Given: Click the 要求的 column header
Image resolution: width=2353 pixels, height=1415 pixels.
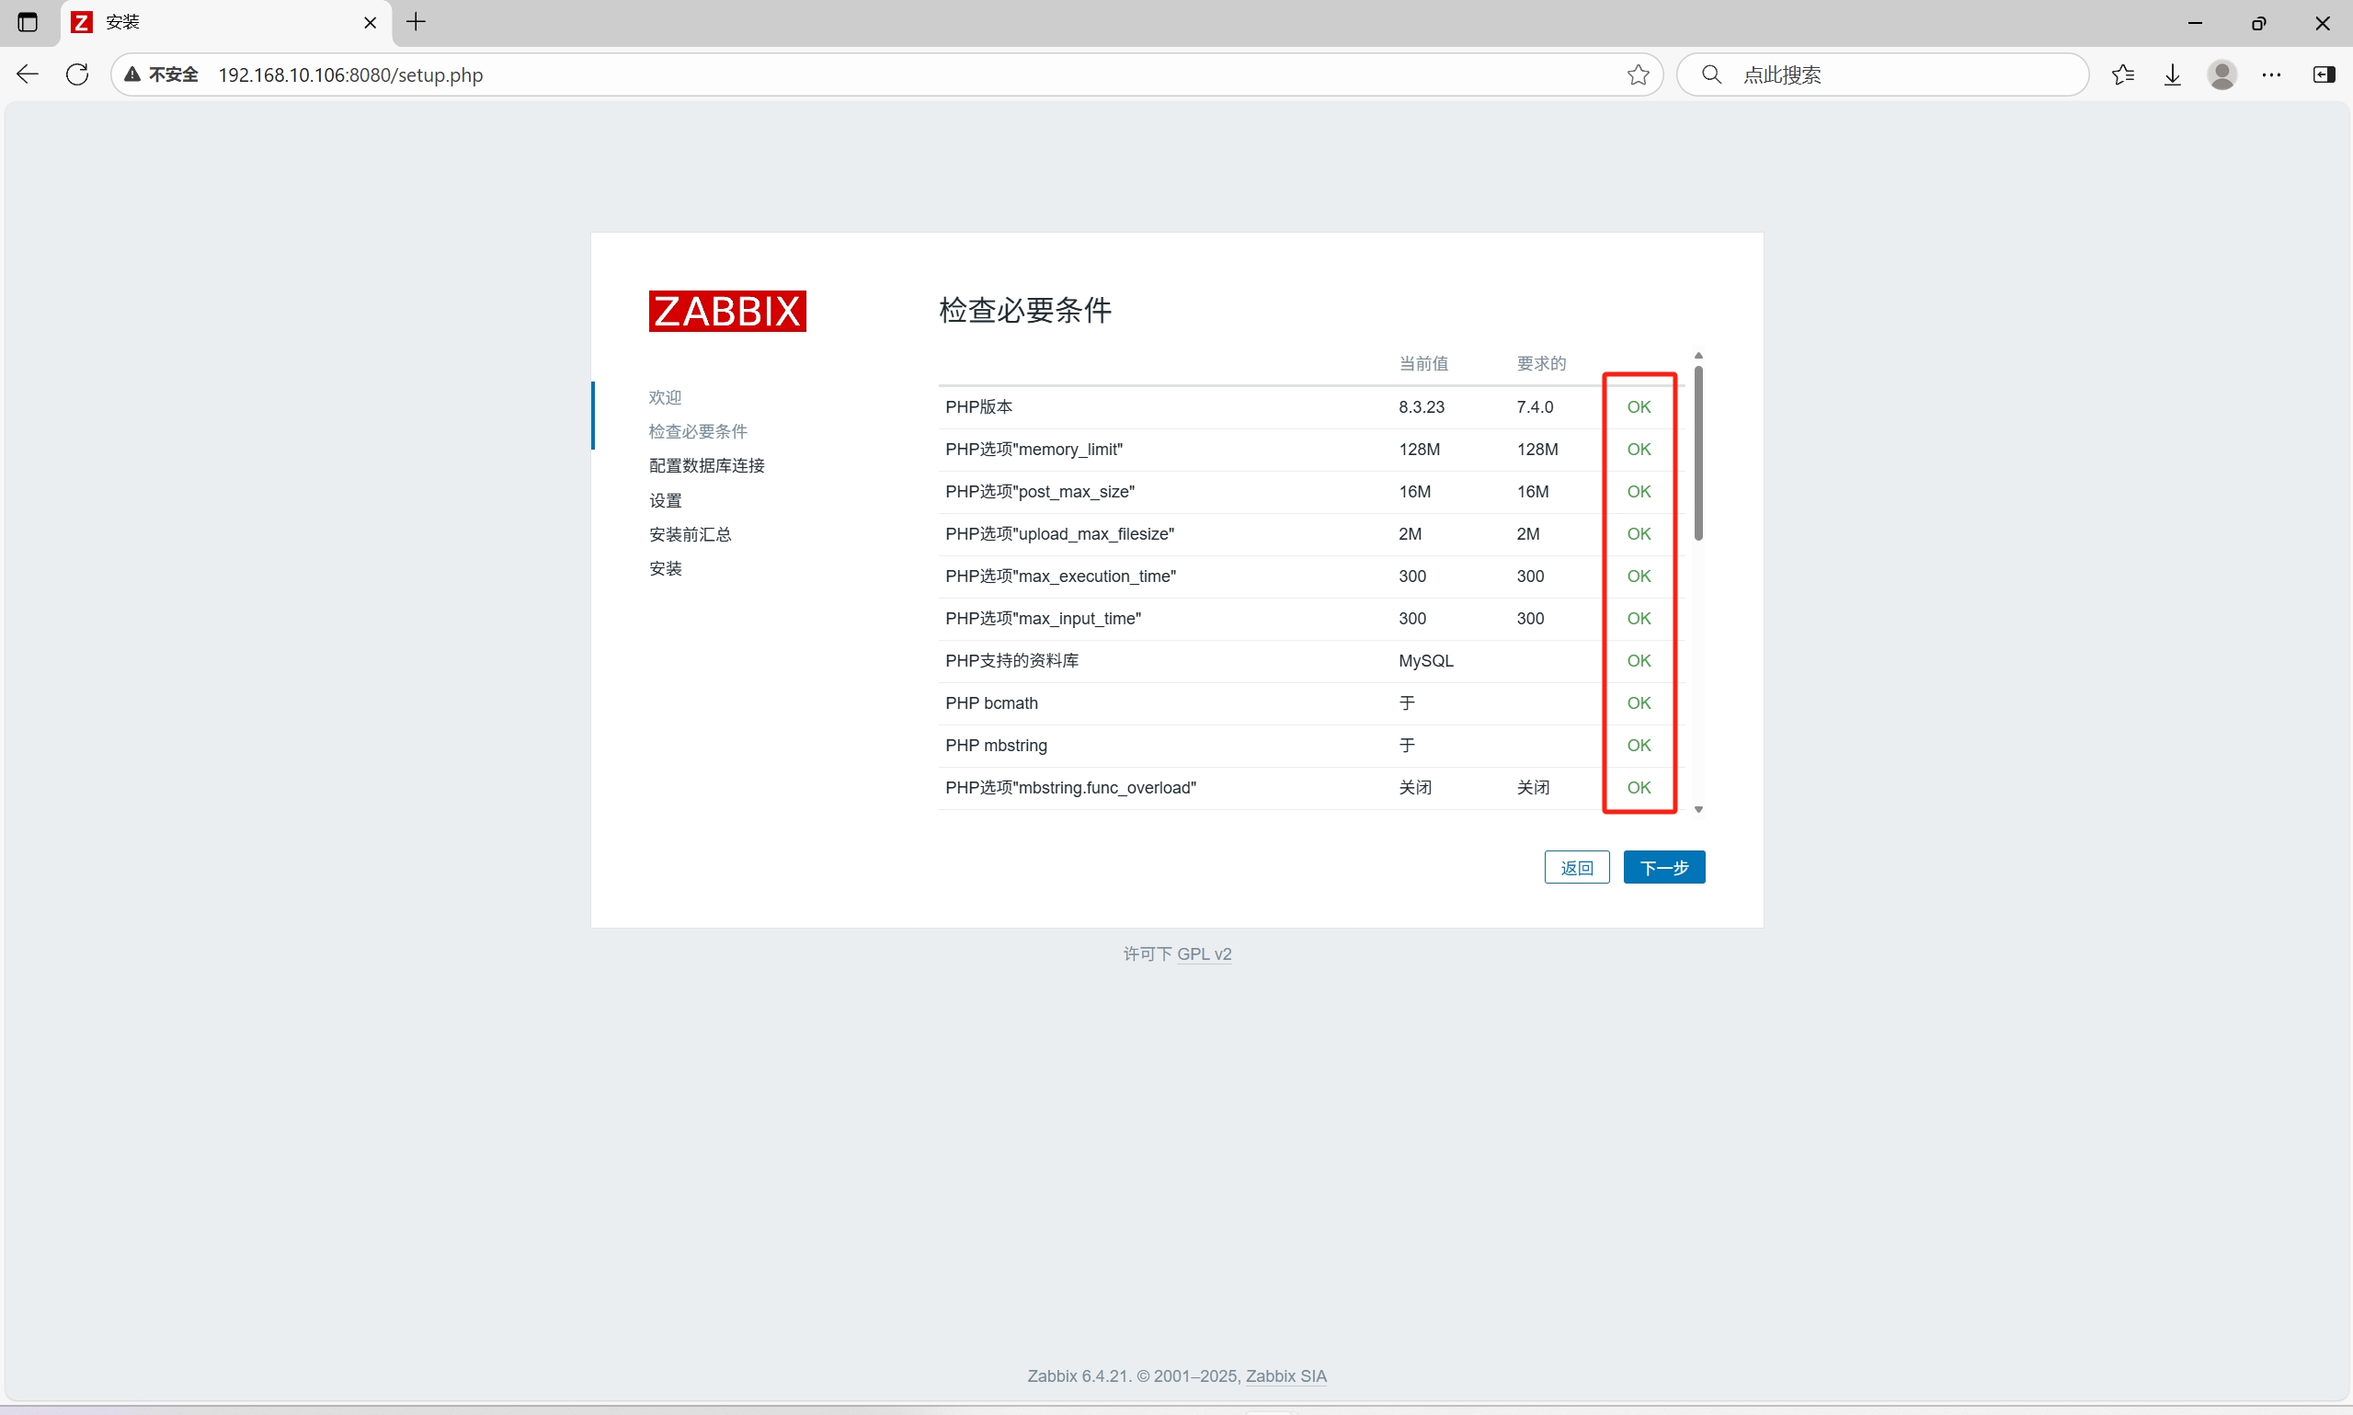Looking at the screenshot, I should [x=1541, y=362].
